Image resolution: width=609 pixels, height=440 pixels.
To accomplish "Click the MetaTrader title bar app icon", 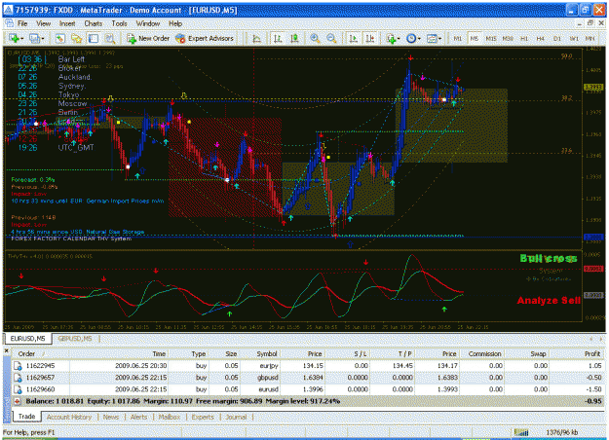I will 8,10.
